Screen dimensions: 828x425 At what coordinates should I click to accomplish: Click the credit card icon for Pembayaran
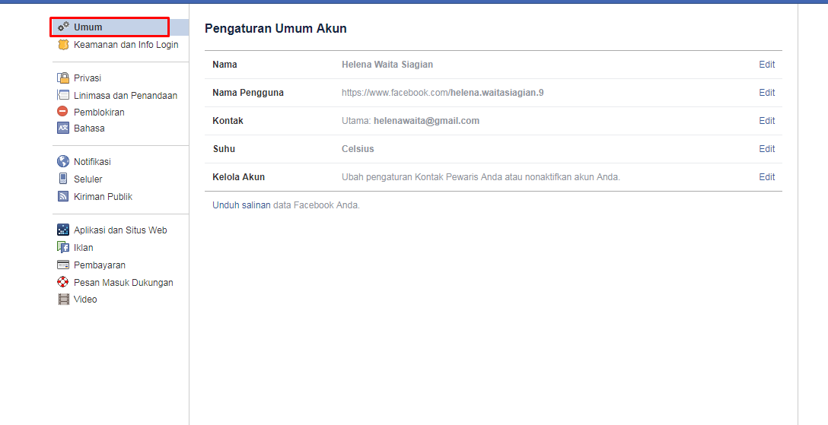pos(63,265)
